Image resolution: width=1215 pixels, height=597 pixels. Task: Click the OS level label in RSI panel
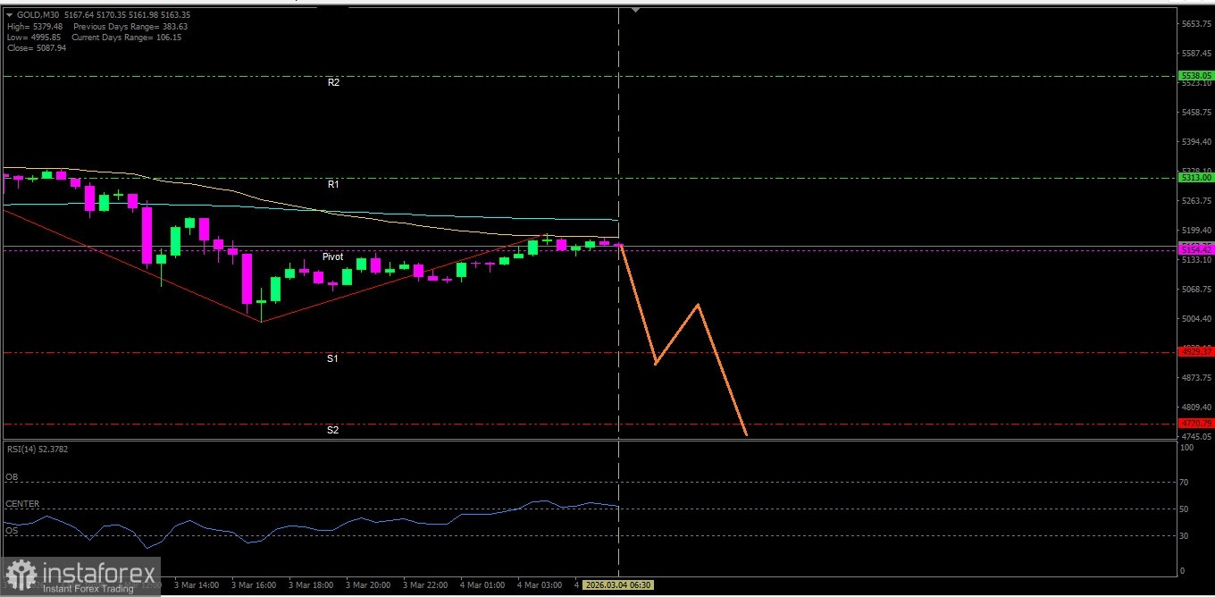(x=12, y=530)
